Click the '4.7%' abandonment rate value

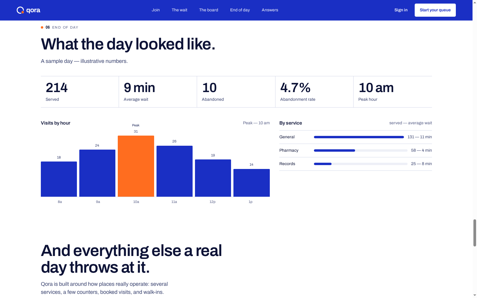click(x=295, y=88)
